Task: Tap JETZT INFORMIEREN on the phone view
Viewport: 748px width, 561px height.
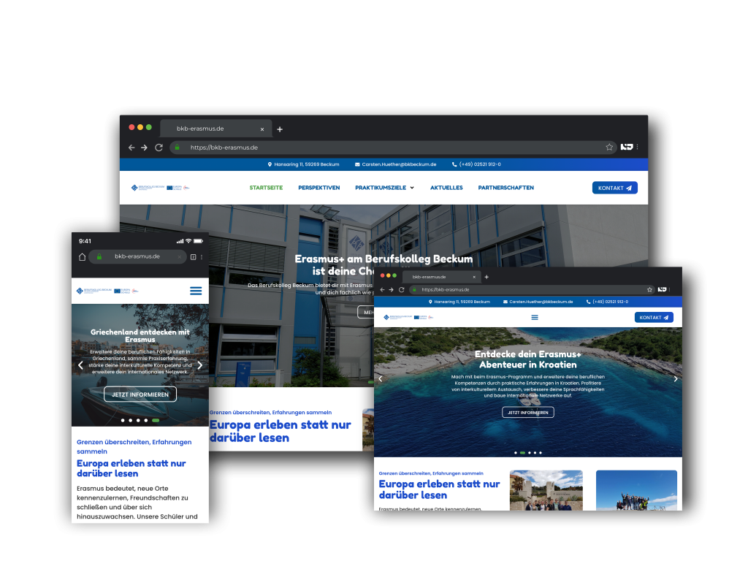Action: tap(140, 394)
